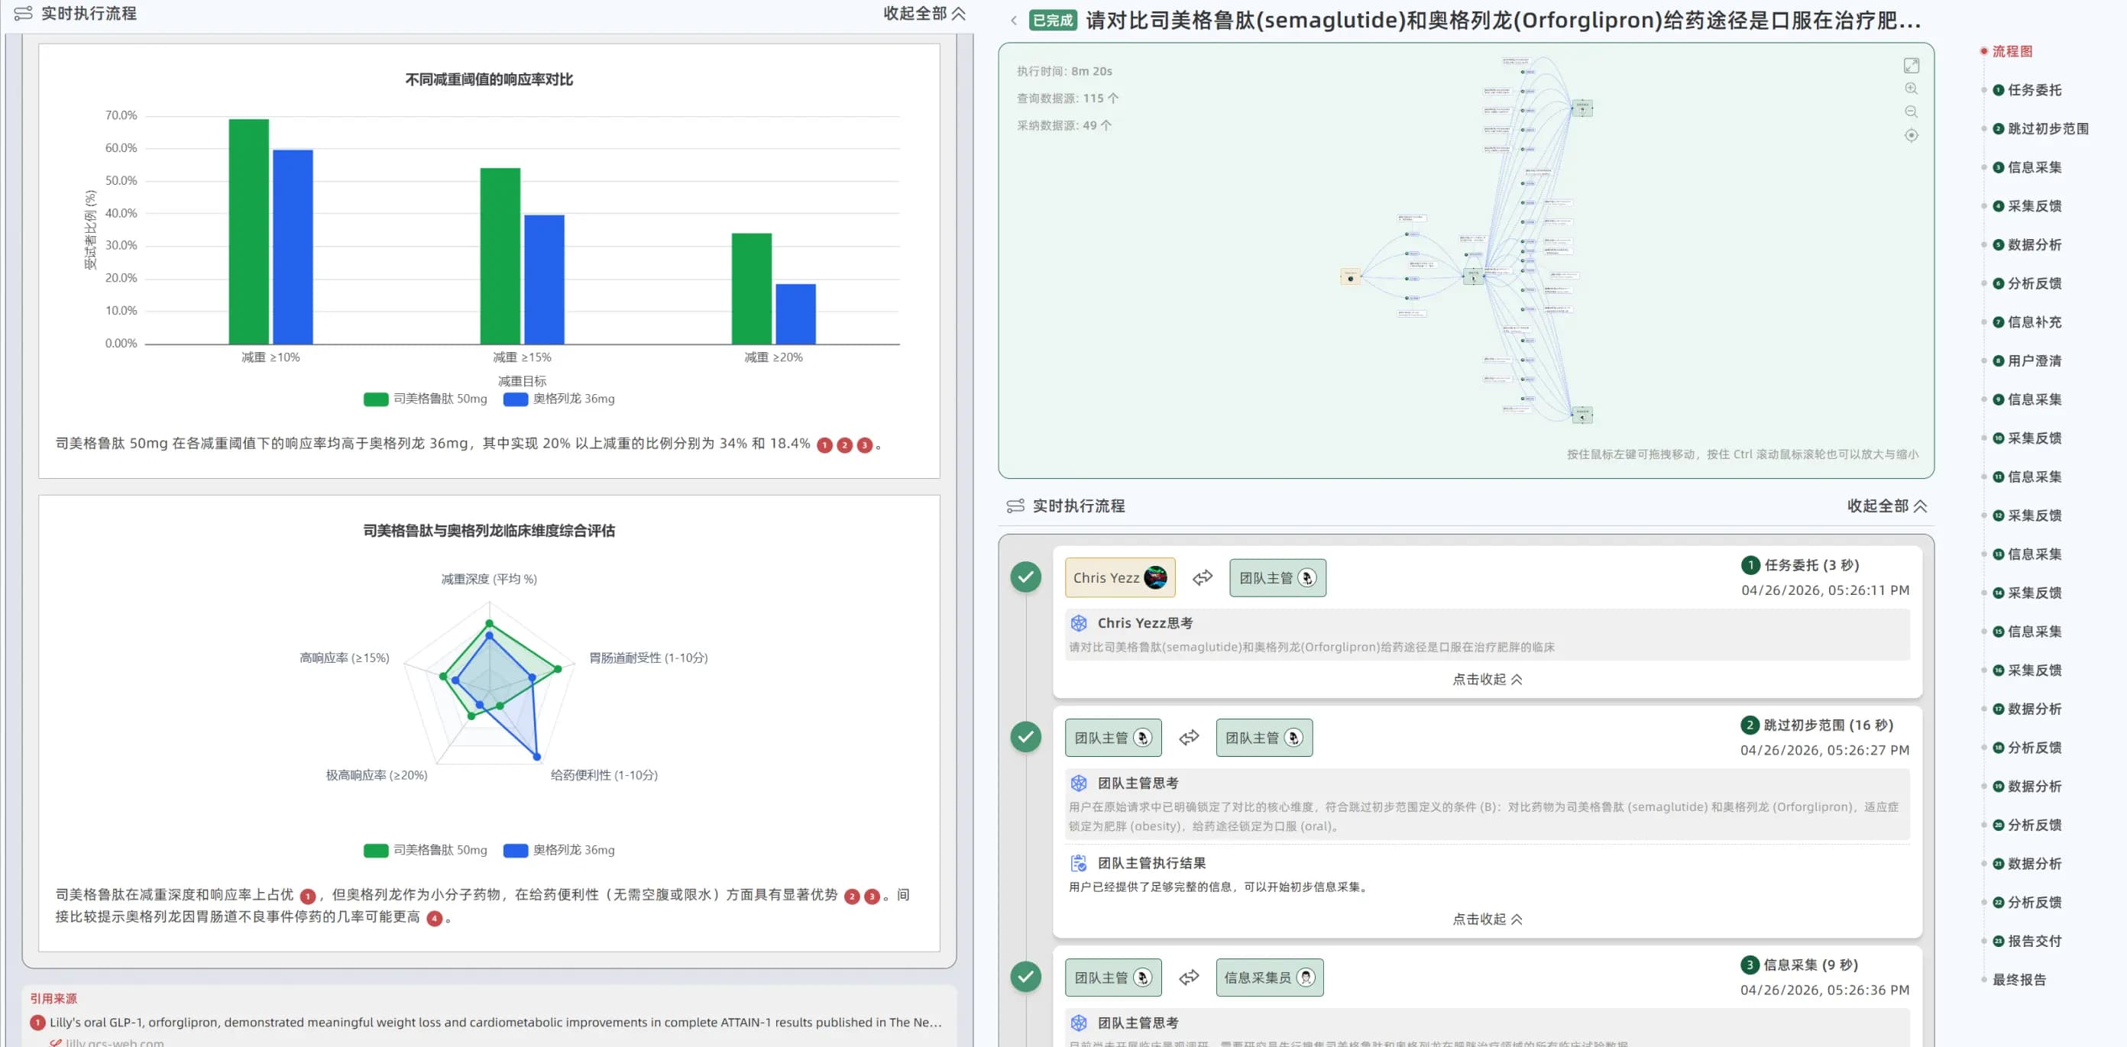Screen dimensions: 2127x1047
Task: Open citation 4 under the radar chart text
Action: [x=434, y=918]
